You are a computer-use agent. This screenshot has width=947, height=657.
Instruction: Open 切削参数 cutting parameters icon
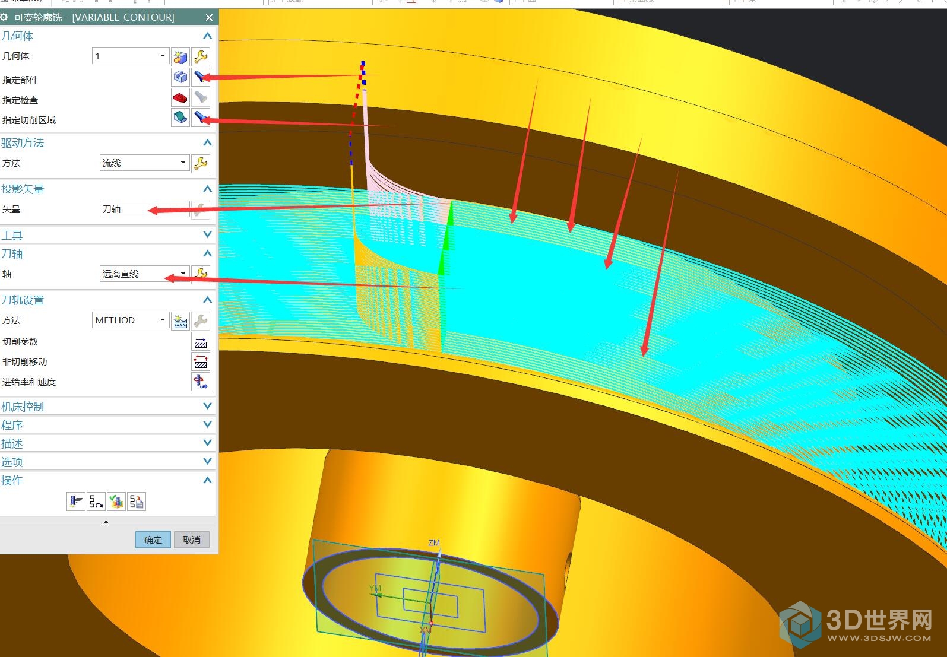click(201, 342)
